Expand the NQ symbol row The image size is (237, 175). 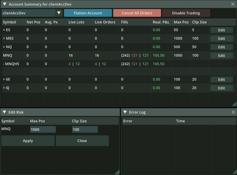[x=4, y=47]
